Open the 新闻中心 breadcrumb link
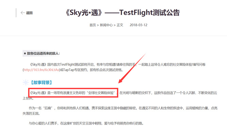This screenshot has height=130, width=227. (106, 25)
